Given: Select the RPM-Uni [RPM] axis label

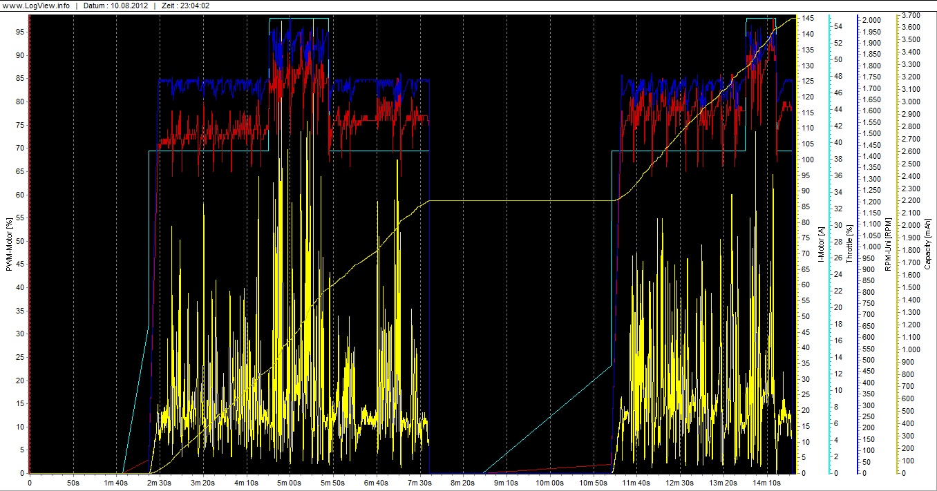Looking at the screenshot, I should coord(888,244).
